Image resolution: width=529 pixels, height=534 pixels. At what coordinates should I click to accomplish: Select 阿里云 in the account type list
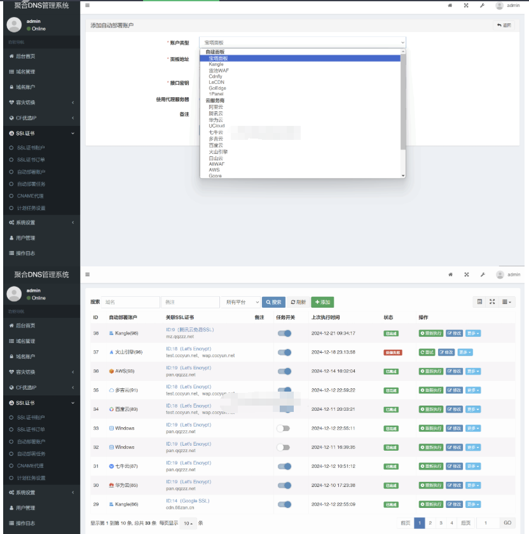coord(216,107)
